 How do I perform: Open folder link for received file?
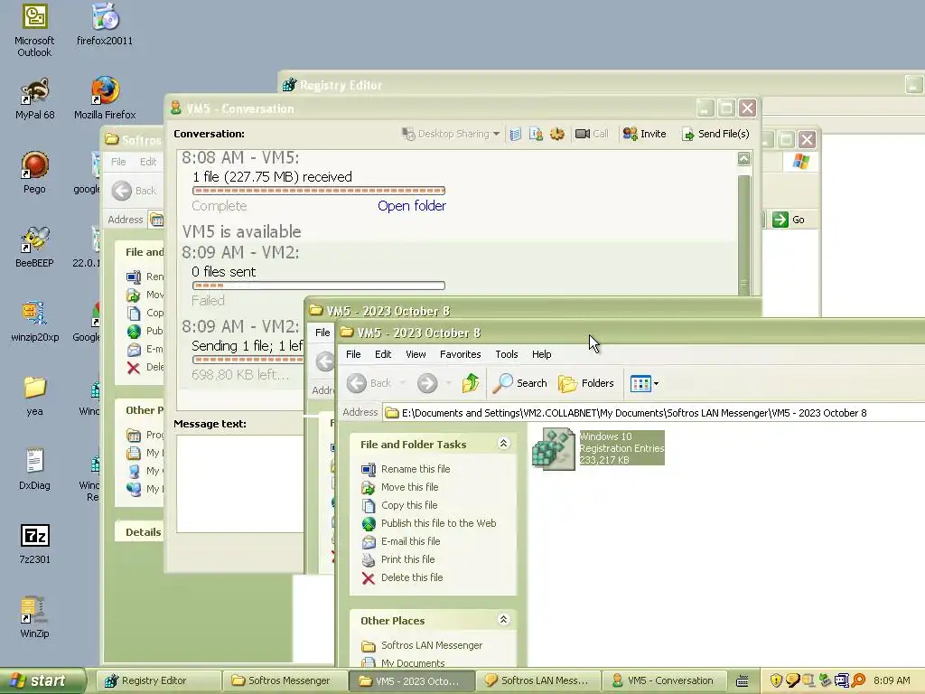coord(412,206)
